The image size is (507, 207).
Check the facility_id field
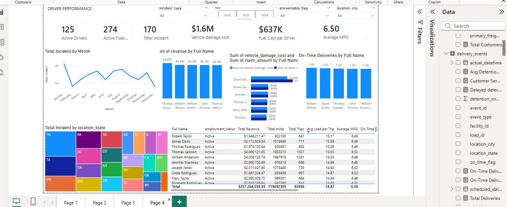click(458, 125)
